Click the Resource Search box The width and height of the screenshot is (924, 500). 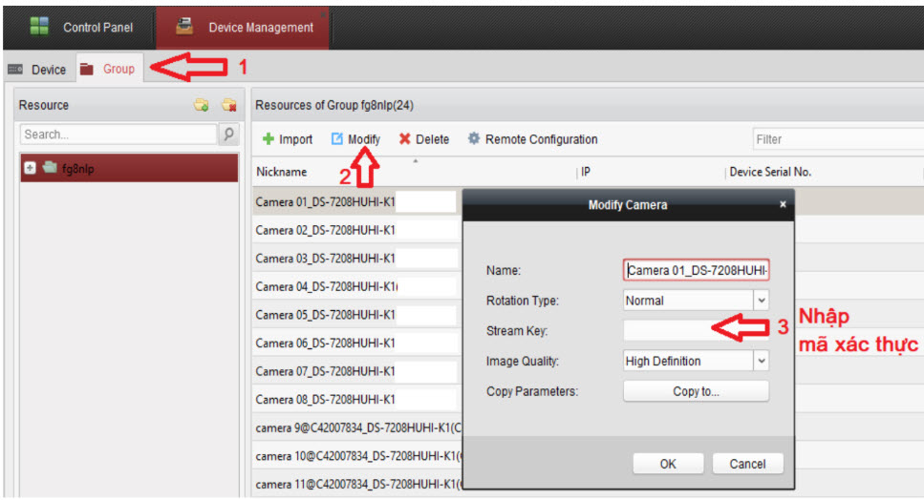pyautogui.click(x=118, y=135)
